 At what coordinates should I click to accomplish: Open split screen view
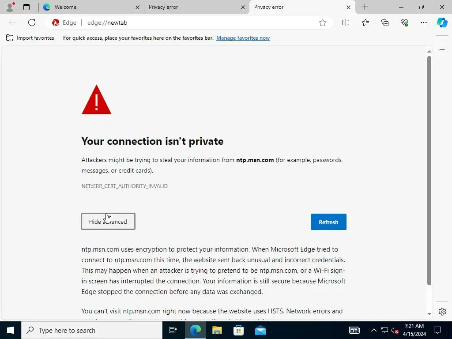pos(346,23)
